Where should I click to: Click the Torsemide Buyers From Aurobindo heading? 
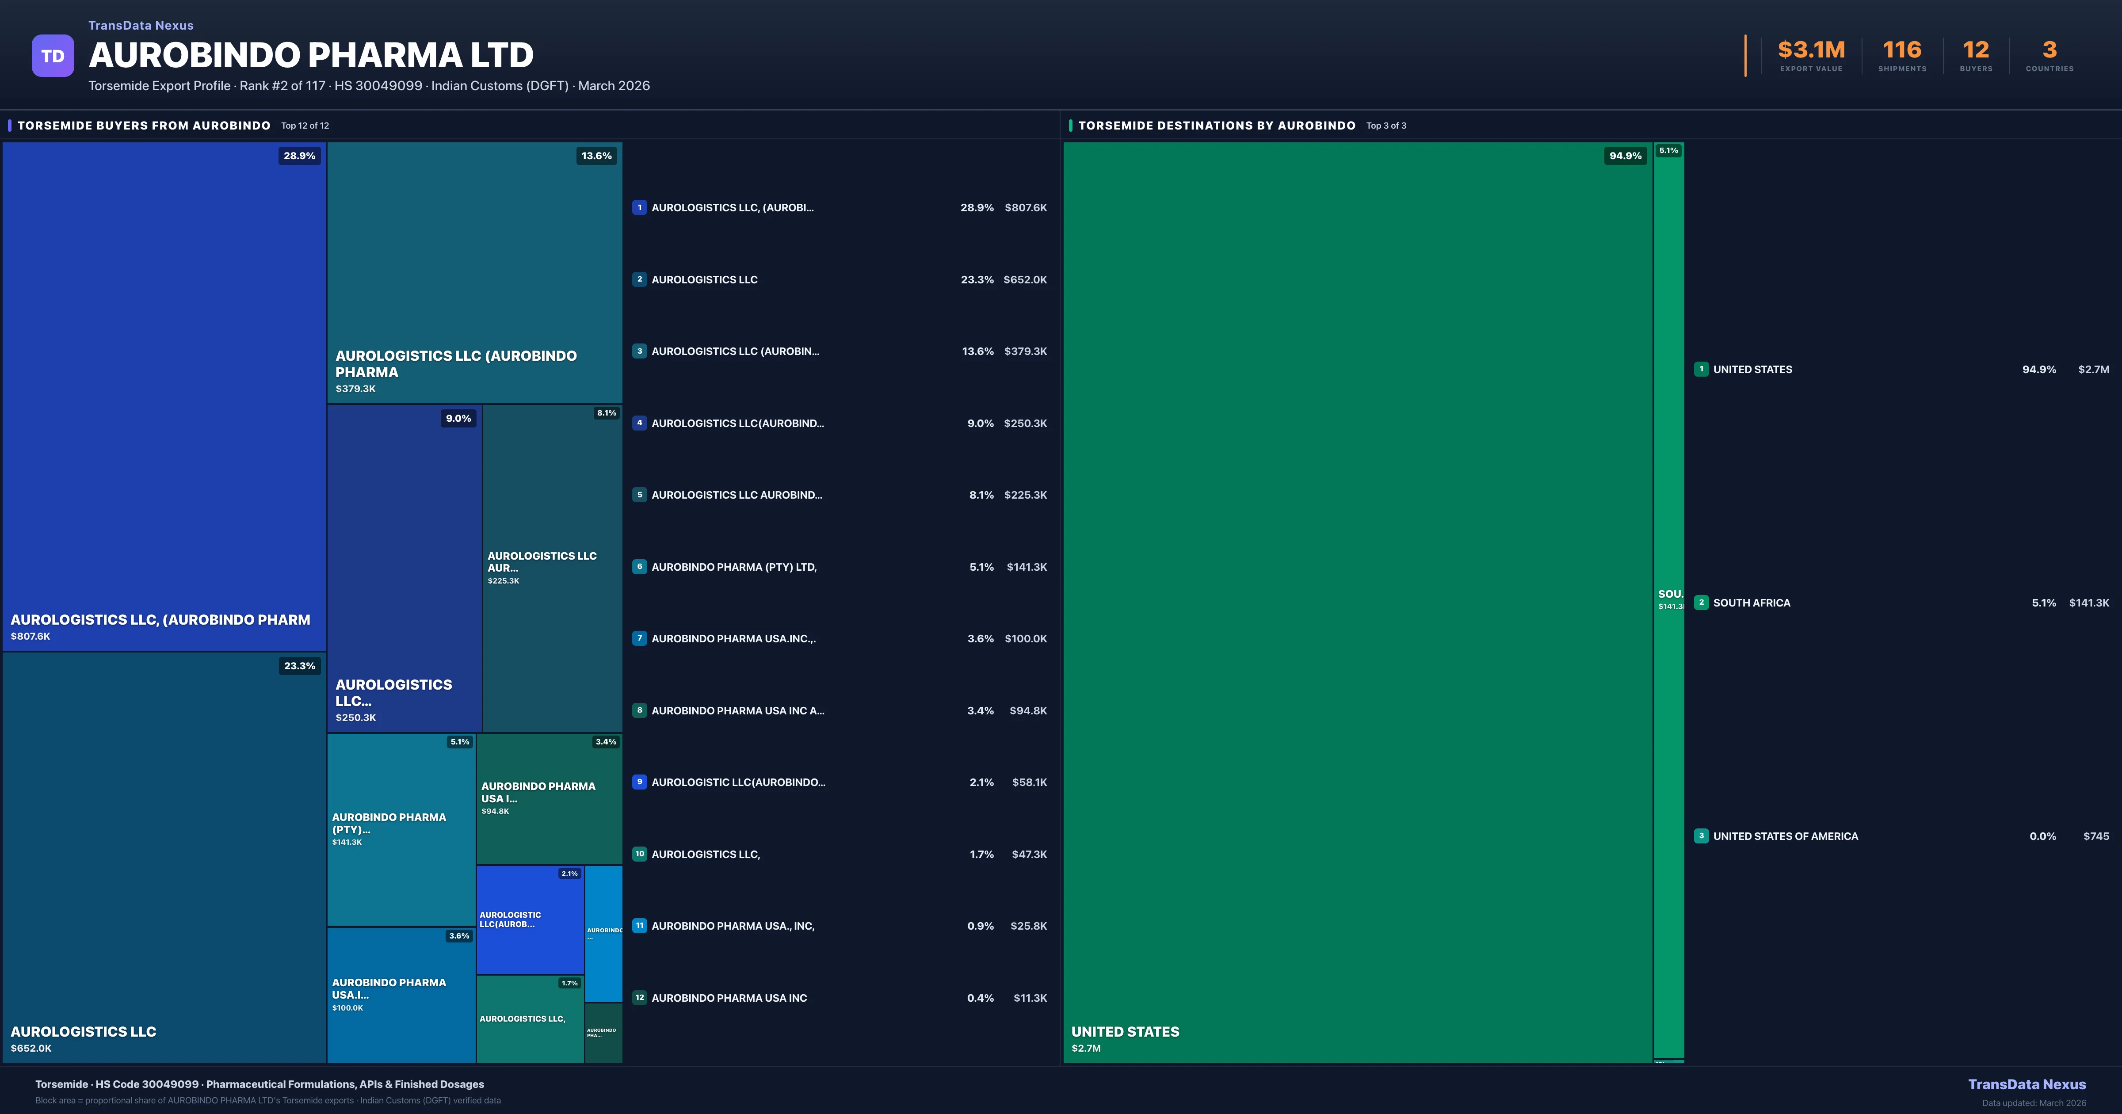pos(144,125)
